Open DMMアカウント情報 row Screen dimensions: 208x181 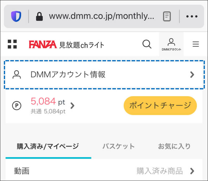(x=104, y=75)
